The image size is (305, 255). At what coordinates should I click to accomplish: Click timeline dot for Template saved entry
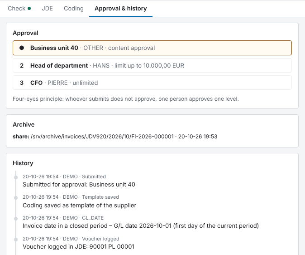coord(16,198)
